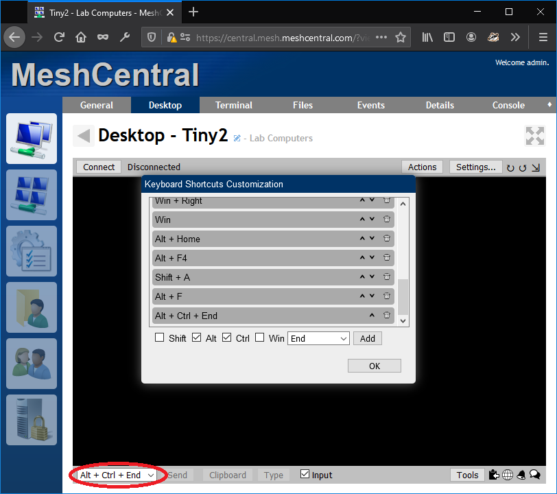The width and height of the screenshot is (557, 494).
Task: Move Alt + Home shortcut up
Action: pyautogui.click(x=362, y=238)
